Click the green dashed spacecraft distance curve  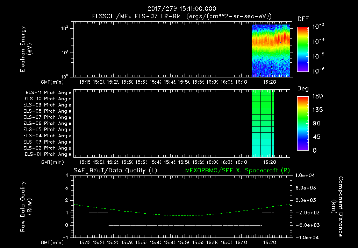click(x=181, y=215)
